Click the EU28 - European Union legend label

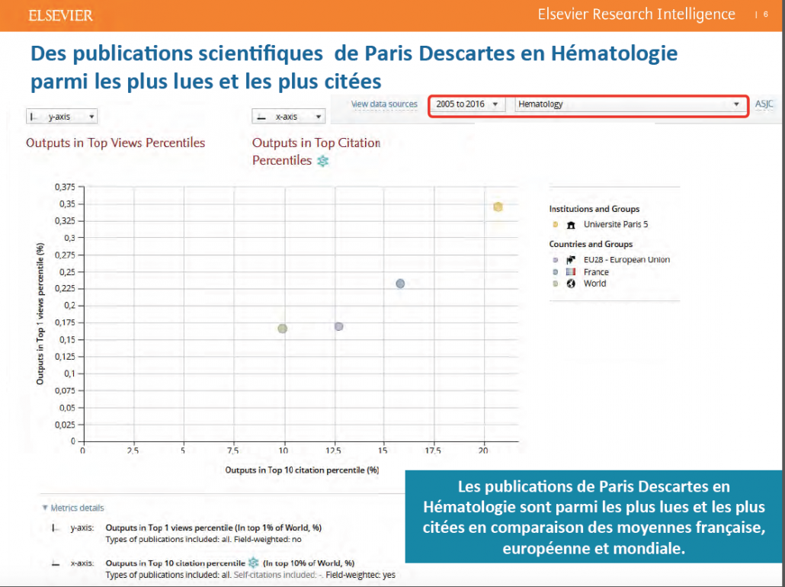(626, 259)
